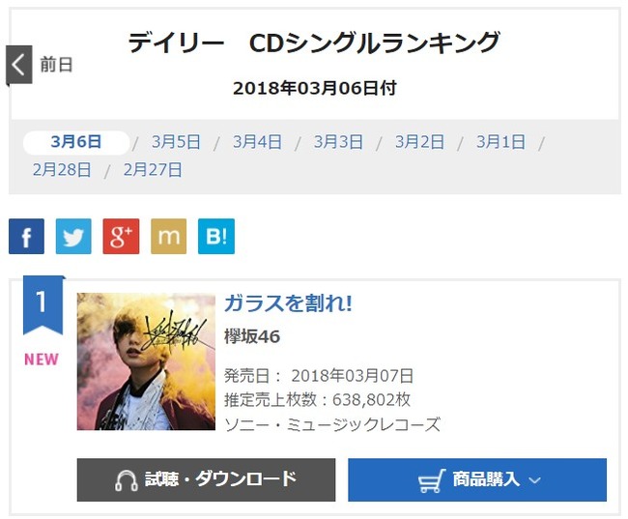Bookmark with the Hatena B! icon
The height and width of the screenshot is (519, 628).
[216, 237]
